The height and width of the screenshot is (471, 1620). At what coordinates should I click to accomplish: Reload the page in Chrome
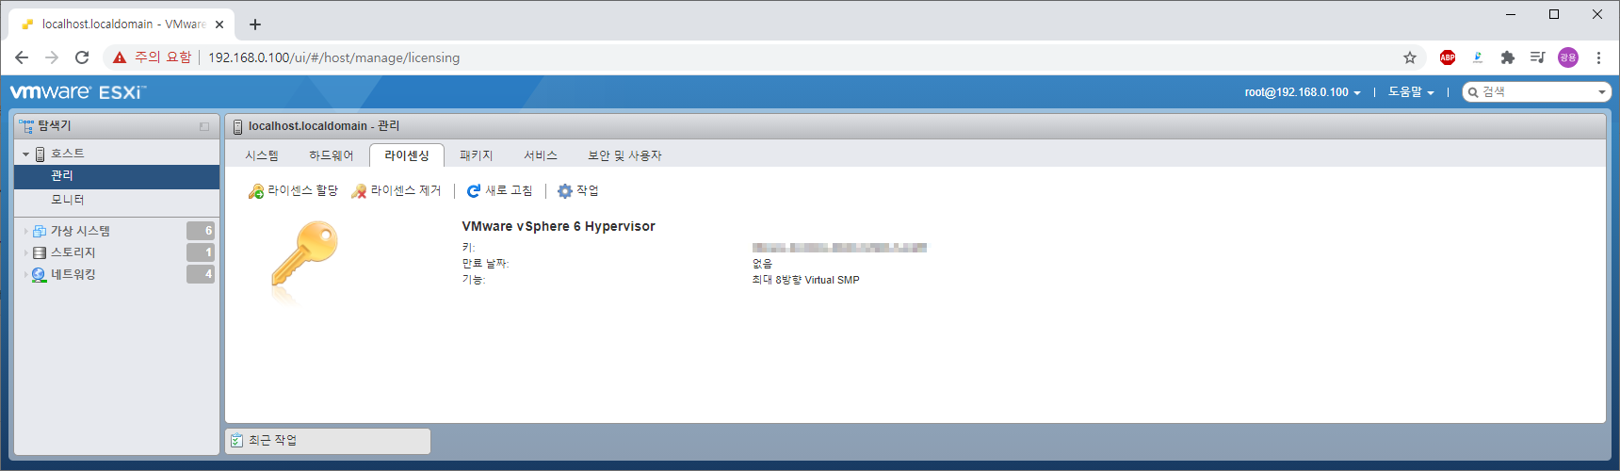pyautogui.click(x=82, y=57)
